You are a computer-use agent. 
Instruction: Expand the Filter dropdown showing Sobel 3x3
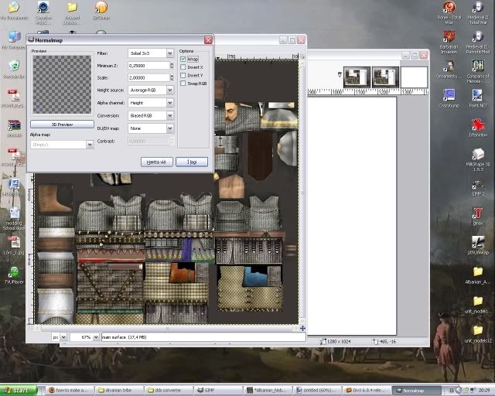click(150, 53)
